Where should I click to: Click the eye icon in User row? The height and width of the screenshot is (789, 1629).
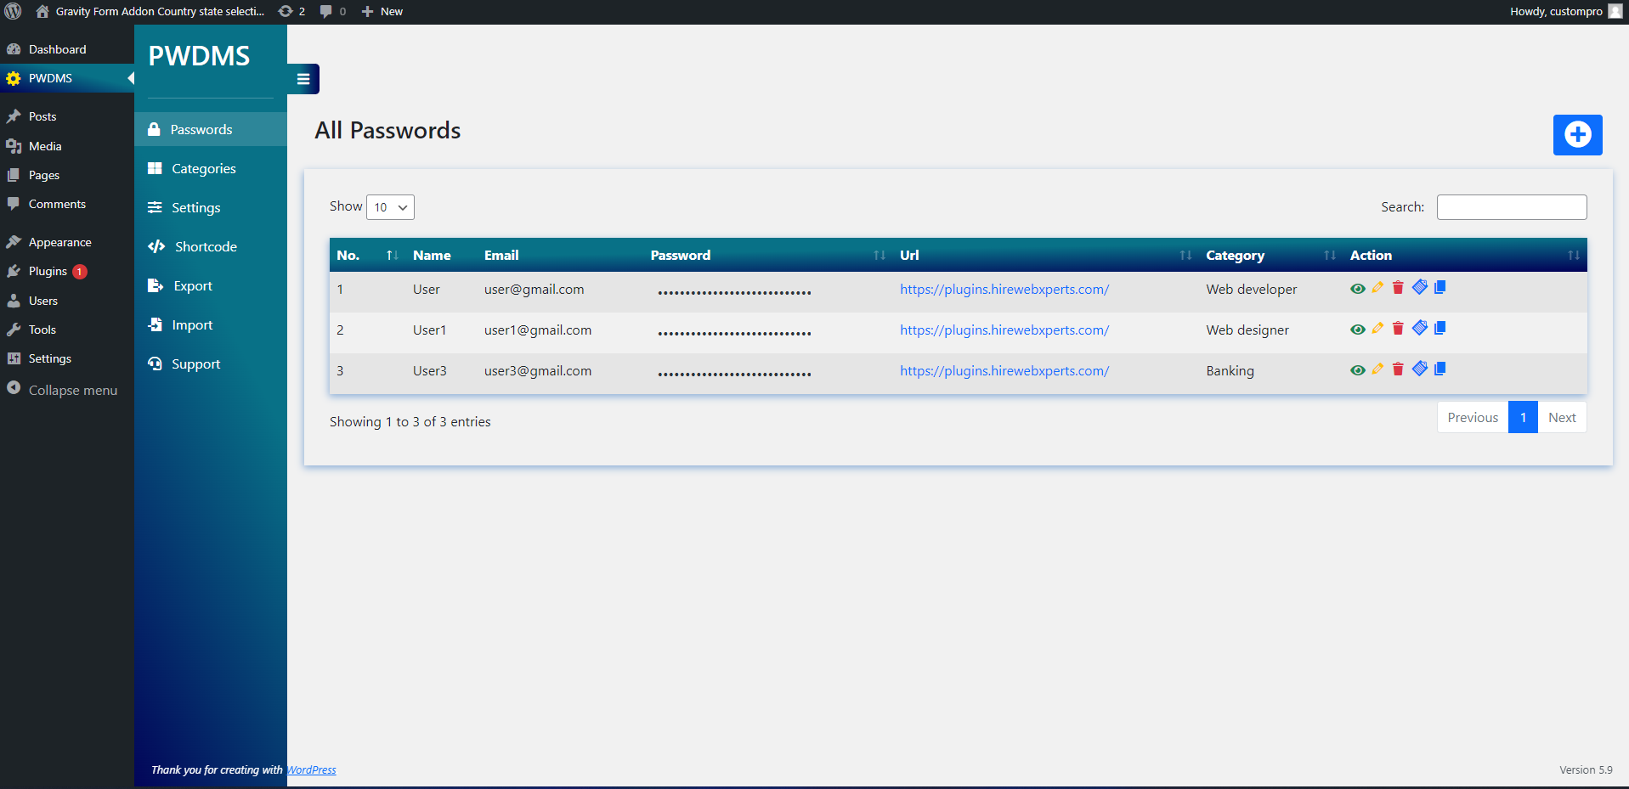click(x=1357, y=289)
